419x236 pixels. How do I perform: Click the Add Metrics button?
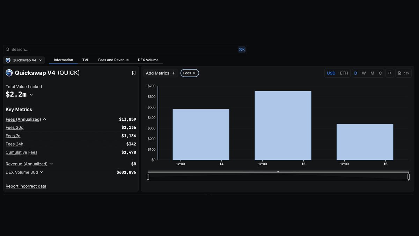161,73
